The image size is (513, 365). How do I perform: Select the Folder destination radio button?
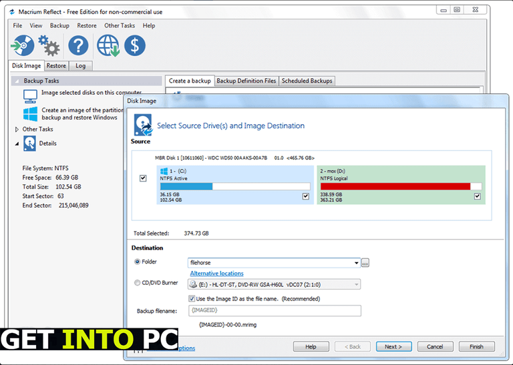point(137,262)
